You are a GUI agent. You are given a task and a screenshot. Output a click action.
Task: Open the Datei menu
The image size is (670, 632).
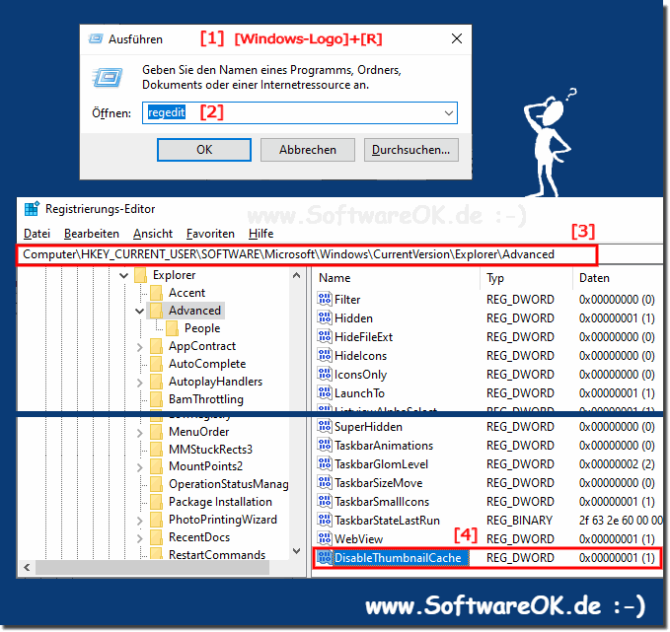[x=37, y=234]
